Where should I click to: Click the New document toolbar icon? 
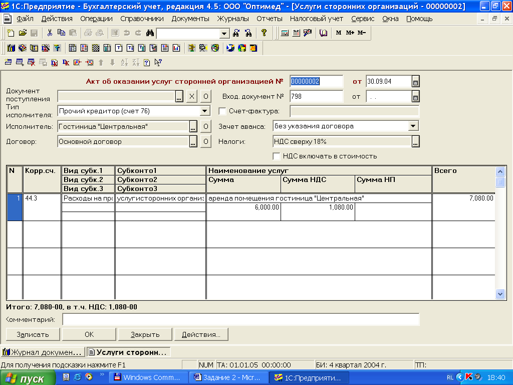coord(11,33)
